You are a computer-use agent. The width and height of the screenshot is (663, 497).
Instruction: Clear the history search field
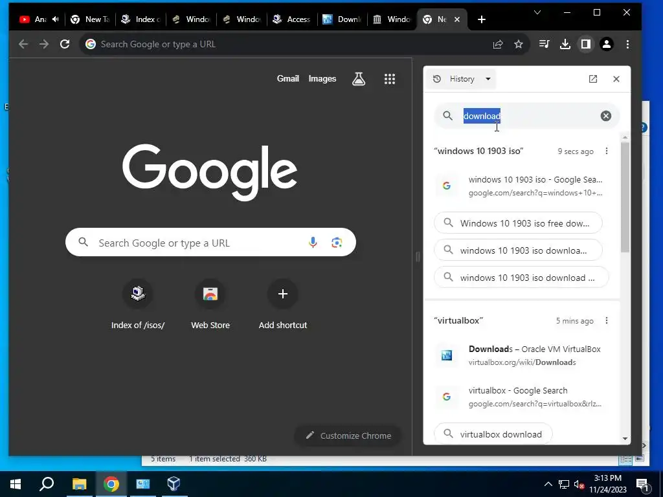(x=606, y=116)
